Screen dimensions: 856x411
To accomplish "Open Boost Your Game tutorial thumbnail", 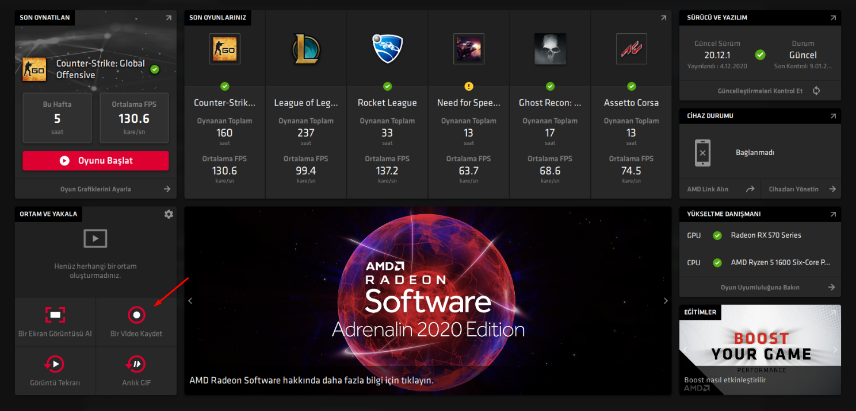I will pyautogui.click(x=760, y=349).
